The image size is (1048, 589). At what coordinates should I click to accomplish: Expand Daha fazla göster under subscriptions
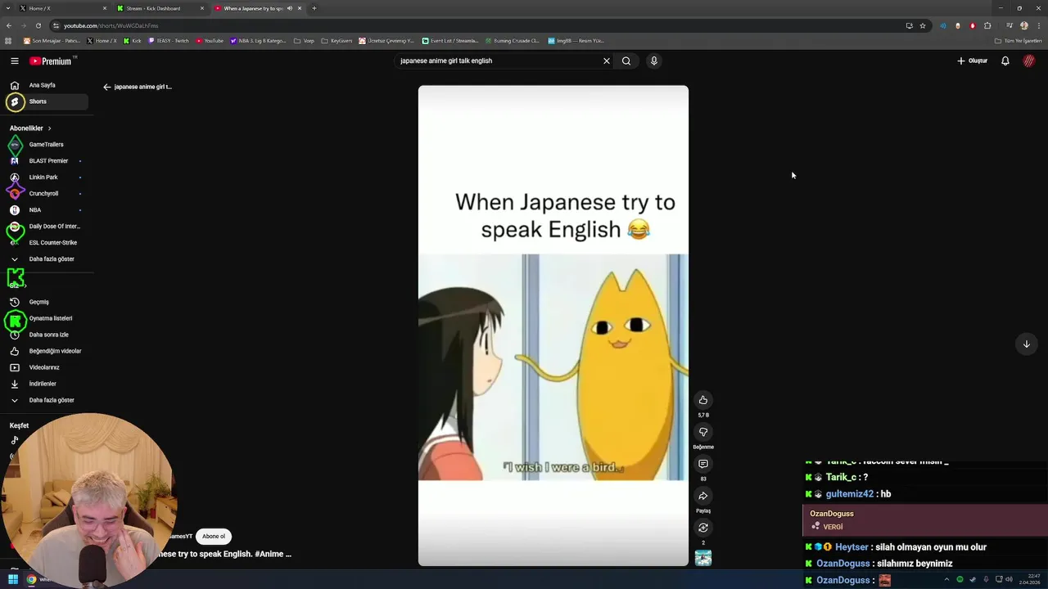pyautogui.click(x=46, y=259)
